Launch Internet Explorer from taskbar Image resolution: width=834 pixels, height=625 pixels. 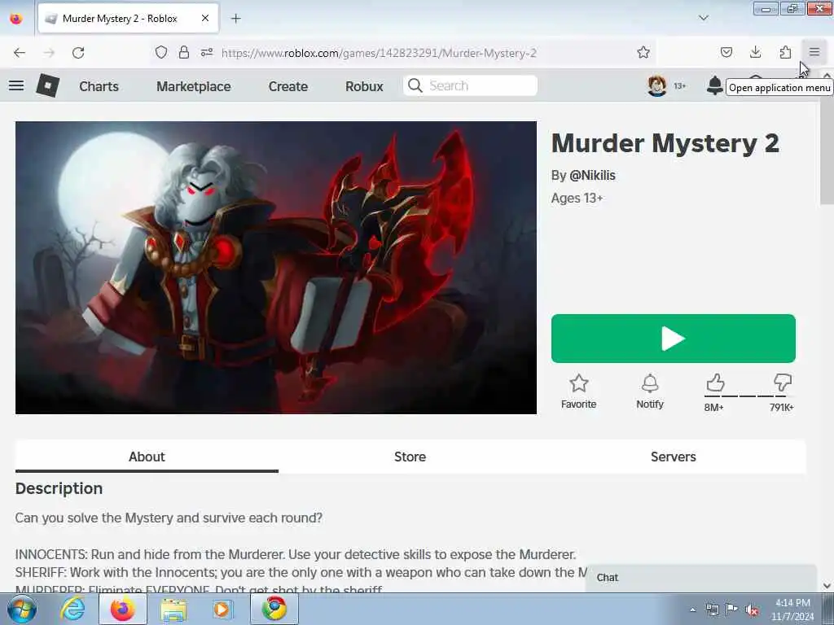click(x=72, y=609)
